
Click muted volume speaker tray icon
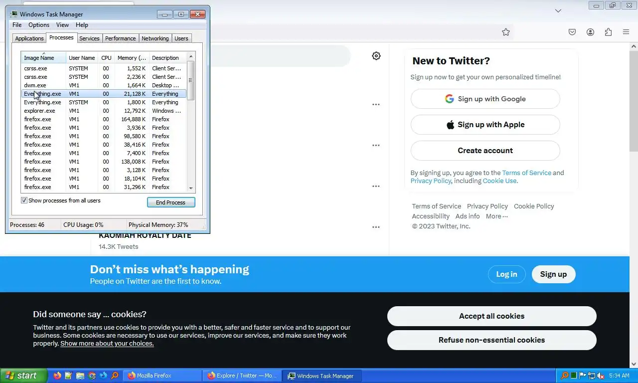coord(601,376)
